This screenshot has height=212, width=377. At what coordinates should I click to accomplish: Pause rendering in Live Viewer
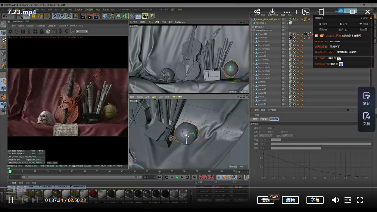[x=23, y=31]
